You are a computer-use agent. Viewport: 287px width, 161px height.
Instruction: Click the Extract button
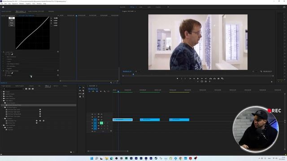[214, 79]
